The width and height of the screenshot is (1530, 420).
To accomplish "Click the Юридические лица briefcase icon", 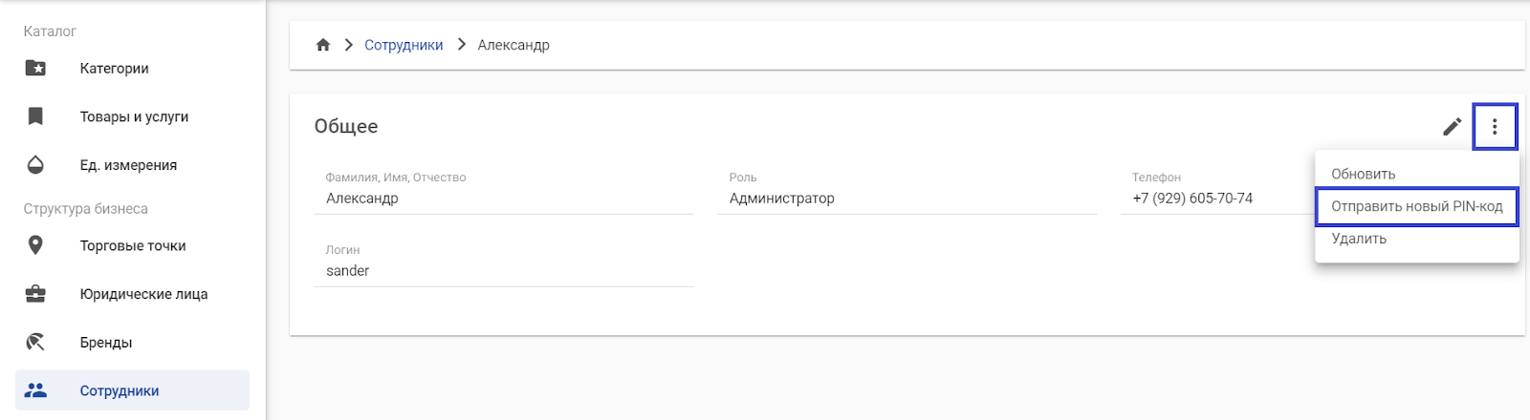I will tap(35, 294).
